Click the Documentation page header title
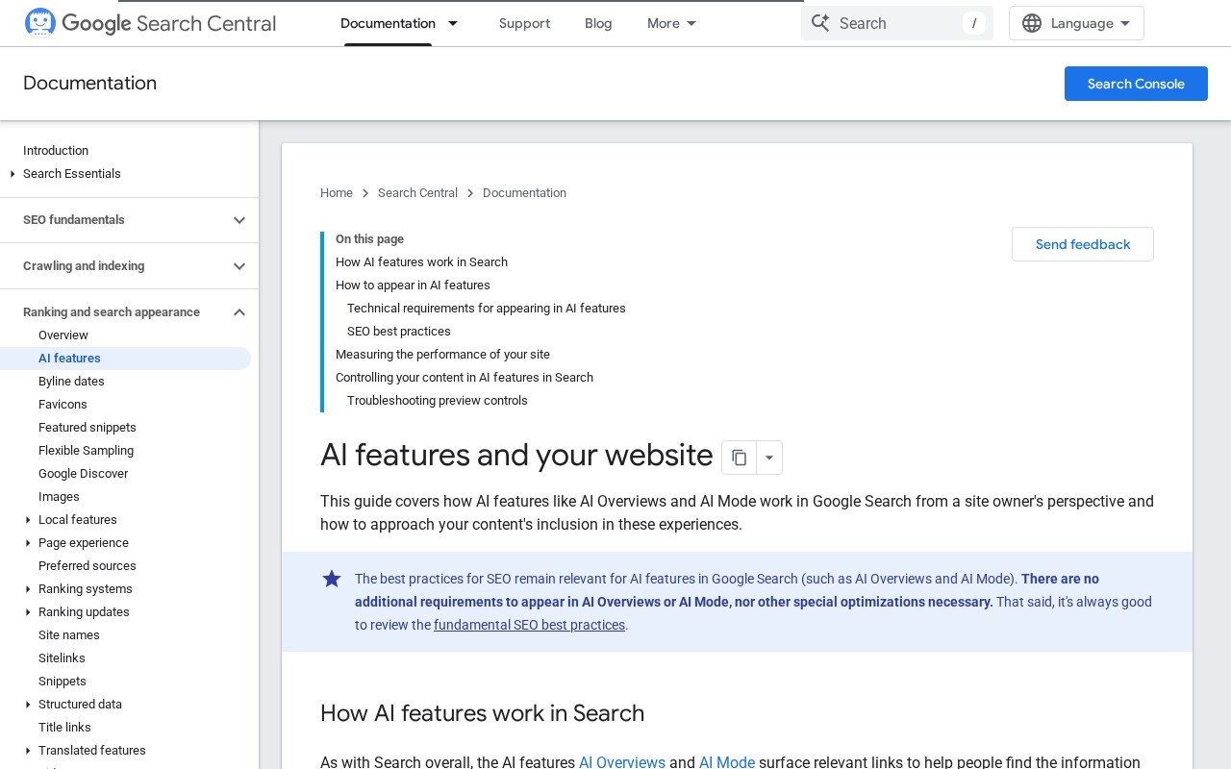The width and height of the screenshot is (1231, 769). pyautogui.click(x=89, y=84)
